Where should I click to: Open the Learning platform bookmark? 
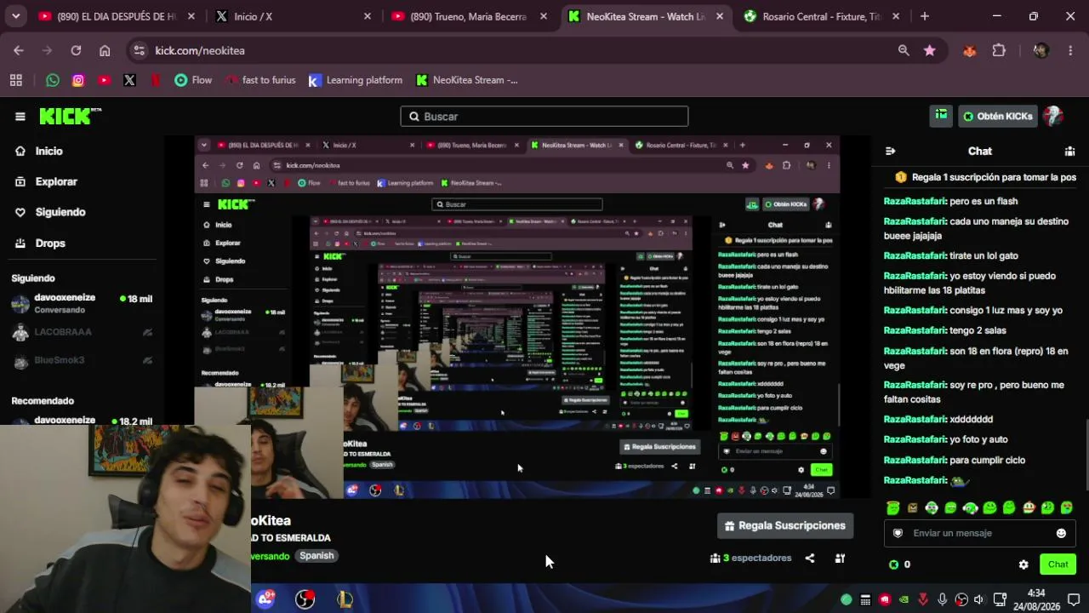(x=356, y=80)
